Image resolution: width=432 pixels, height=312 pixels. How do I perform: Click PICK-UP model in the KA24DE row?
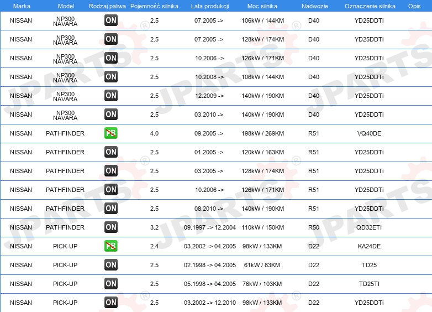point(65,246)
